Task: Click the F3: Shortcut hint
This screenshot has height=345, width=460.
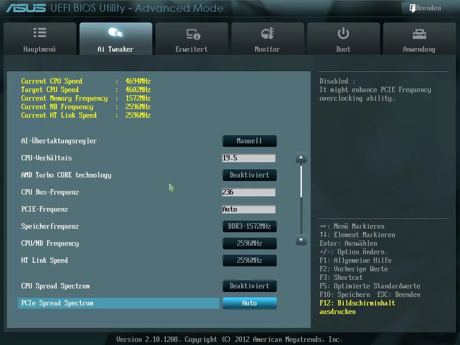Action: (x=341, y=278)
